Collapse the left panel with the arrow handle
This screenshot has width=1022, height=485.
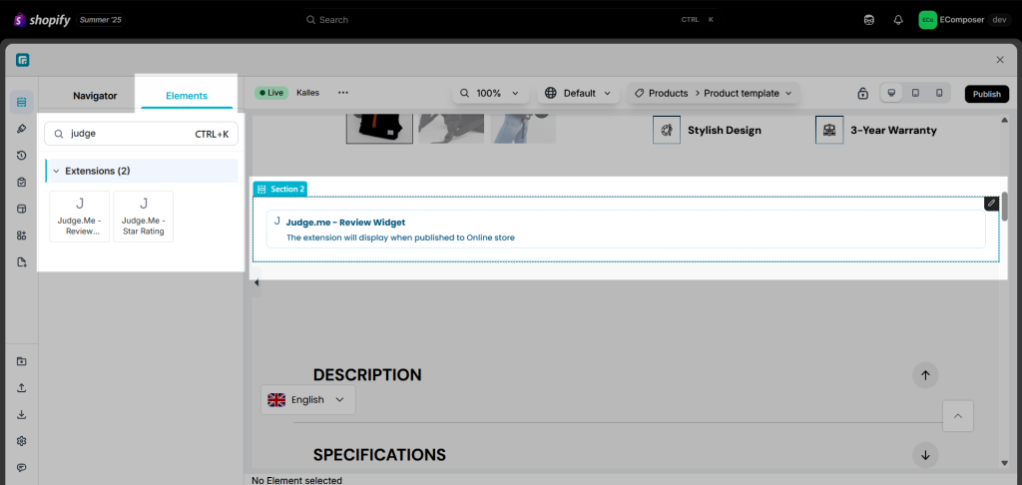[x=256, y=282]
